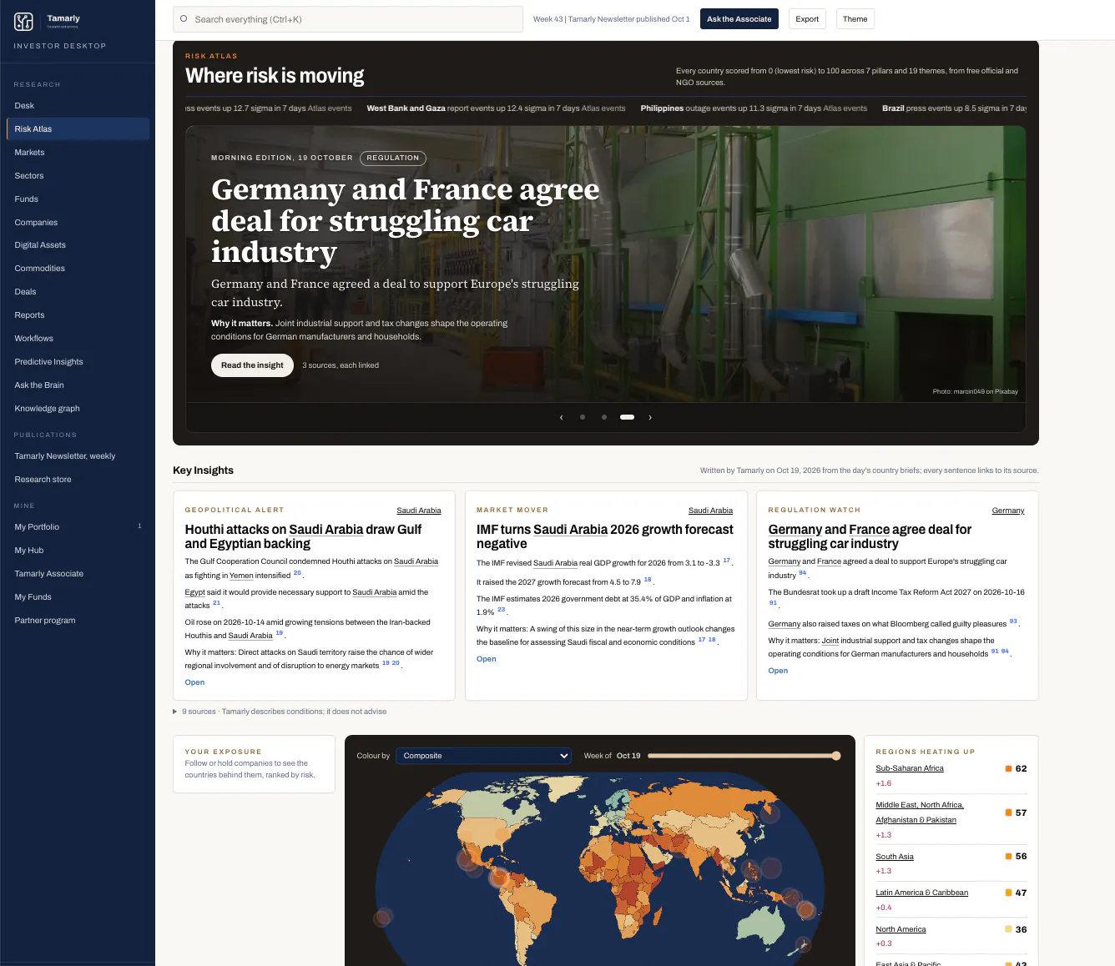The height and width of the screenshot is (966, 1115).
Task: Open the Germany France deal Open link
Action: tap(778, 671)
